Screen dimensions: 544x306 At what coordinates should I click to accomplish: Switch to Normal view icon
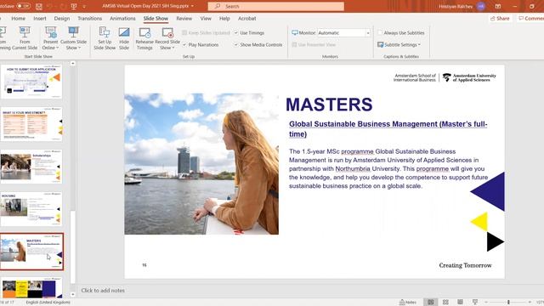pyautogui.click(x=431, y=303)
